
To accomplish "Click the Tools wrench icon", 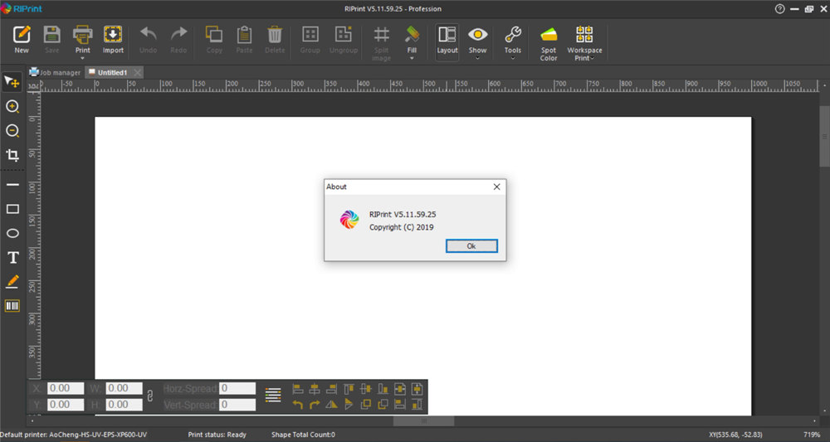I will tap(512, 35).
